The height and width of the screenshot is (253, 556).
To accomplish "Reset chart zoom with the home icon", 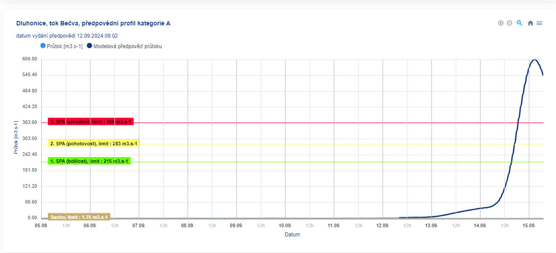I will (531, 23).
